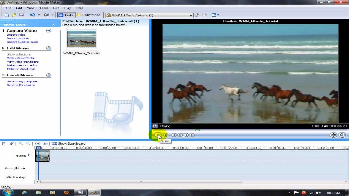Screen dimensions: 349x196
Task: Click the preview seek bar handle
Action: point(198,130)
